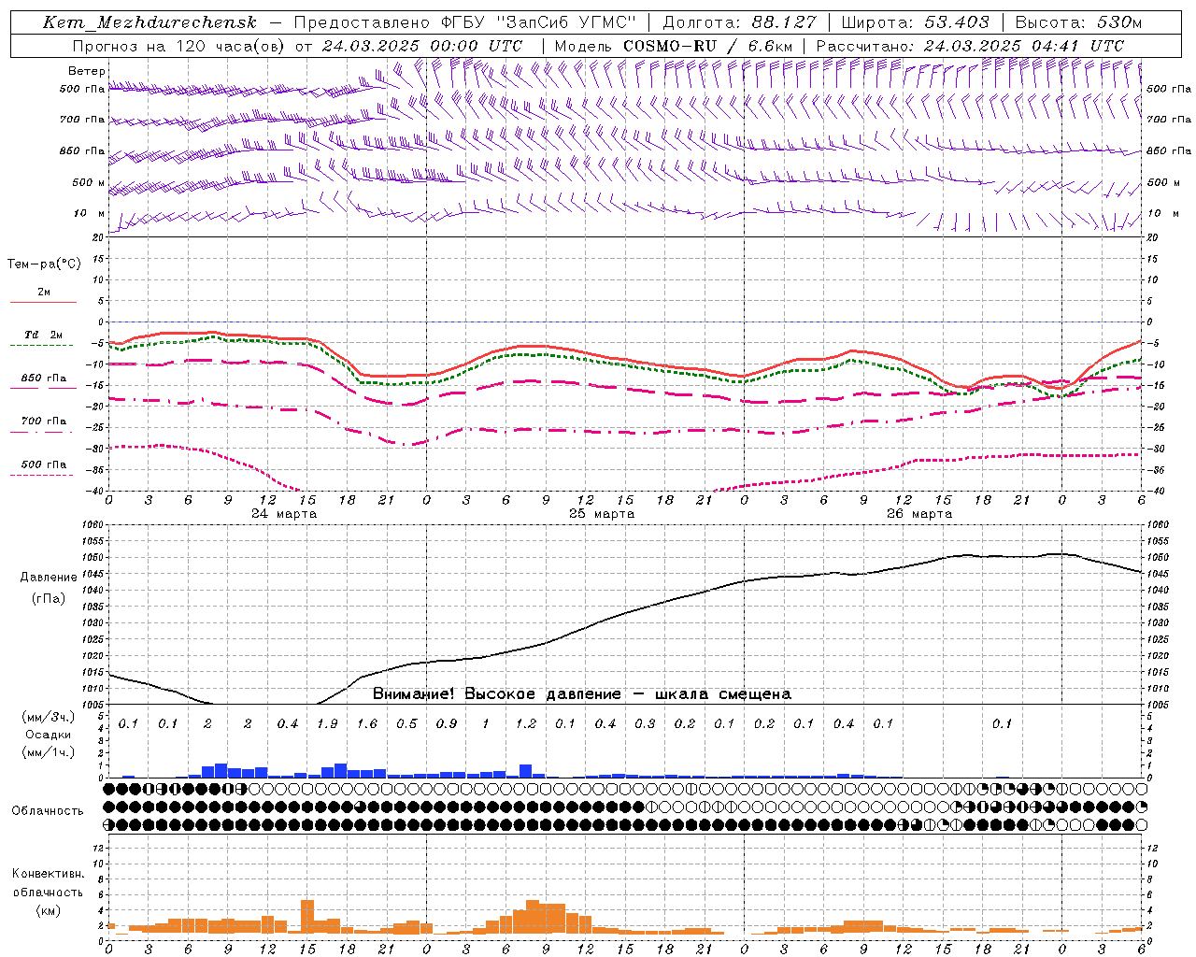
Task: Click the elevation value Высота: 530м
Action: (x=1078, y=22)
